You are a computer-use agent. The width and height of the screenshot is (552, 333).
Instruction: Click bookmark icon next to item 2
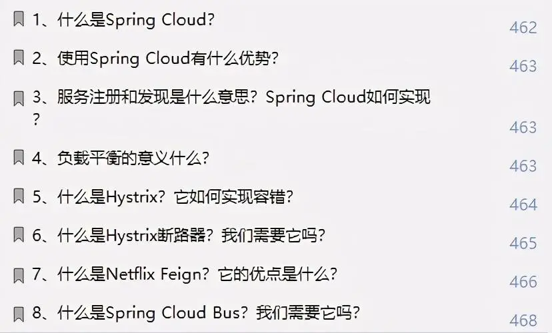(19, 58)
